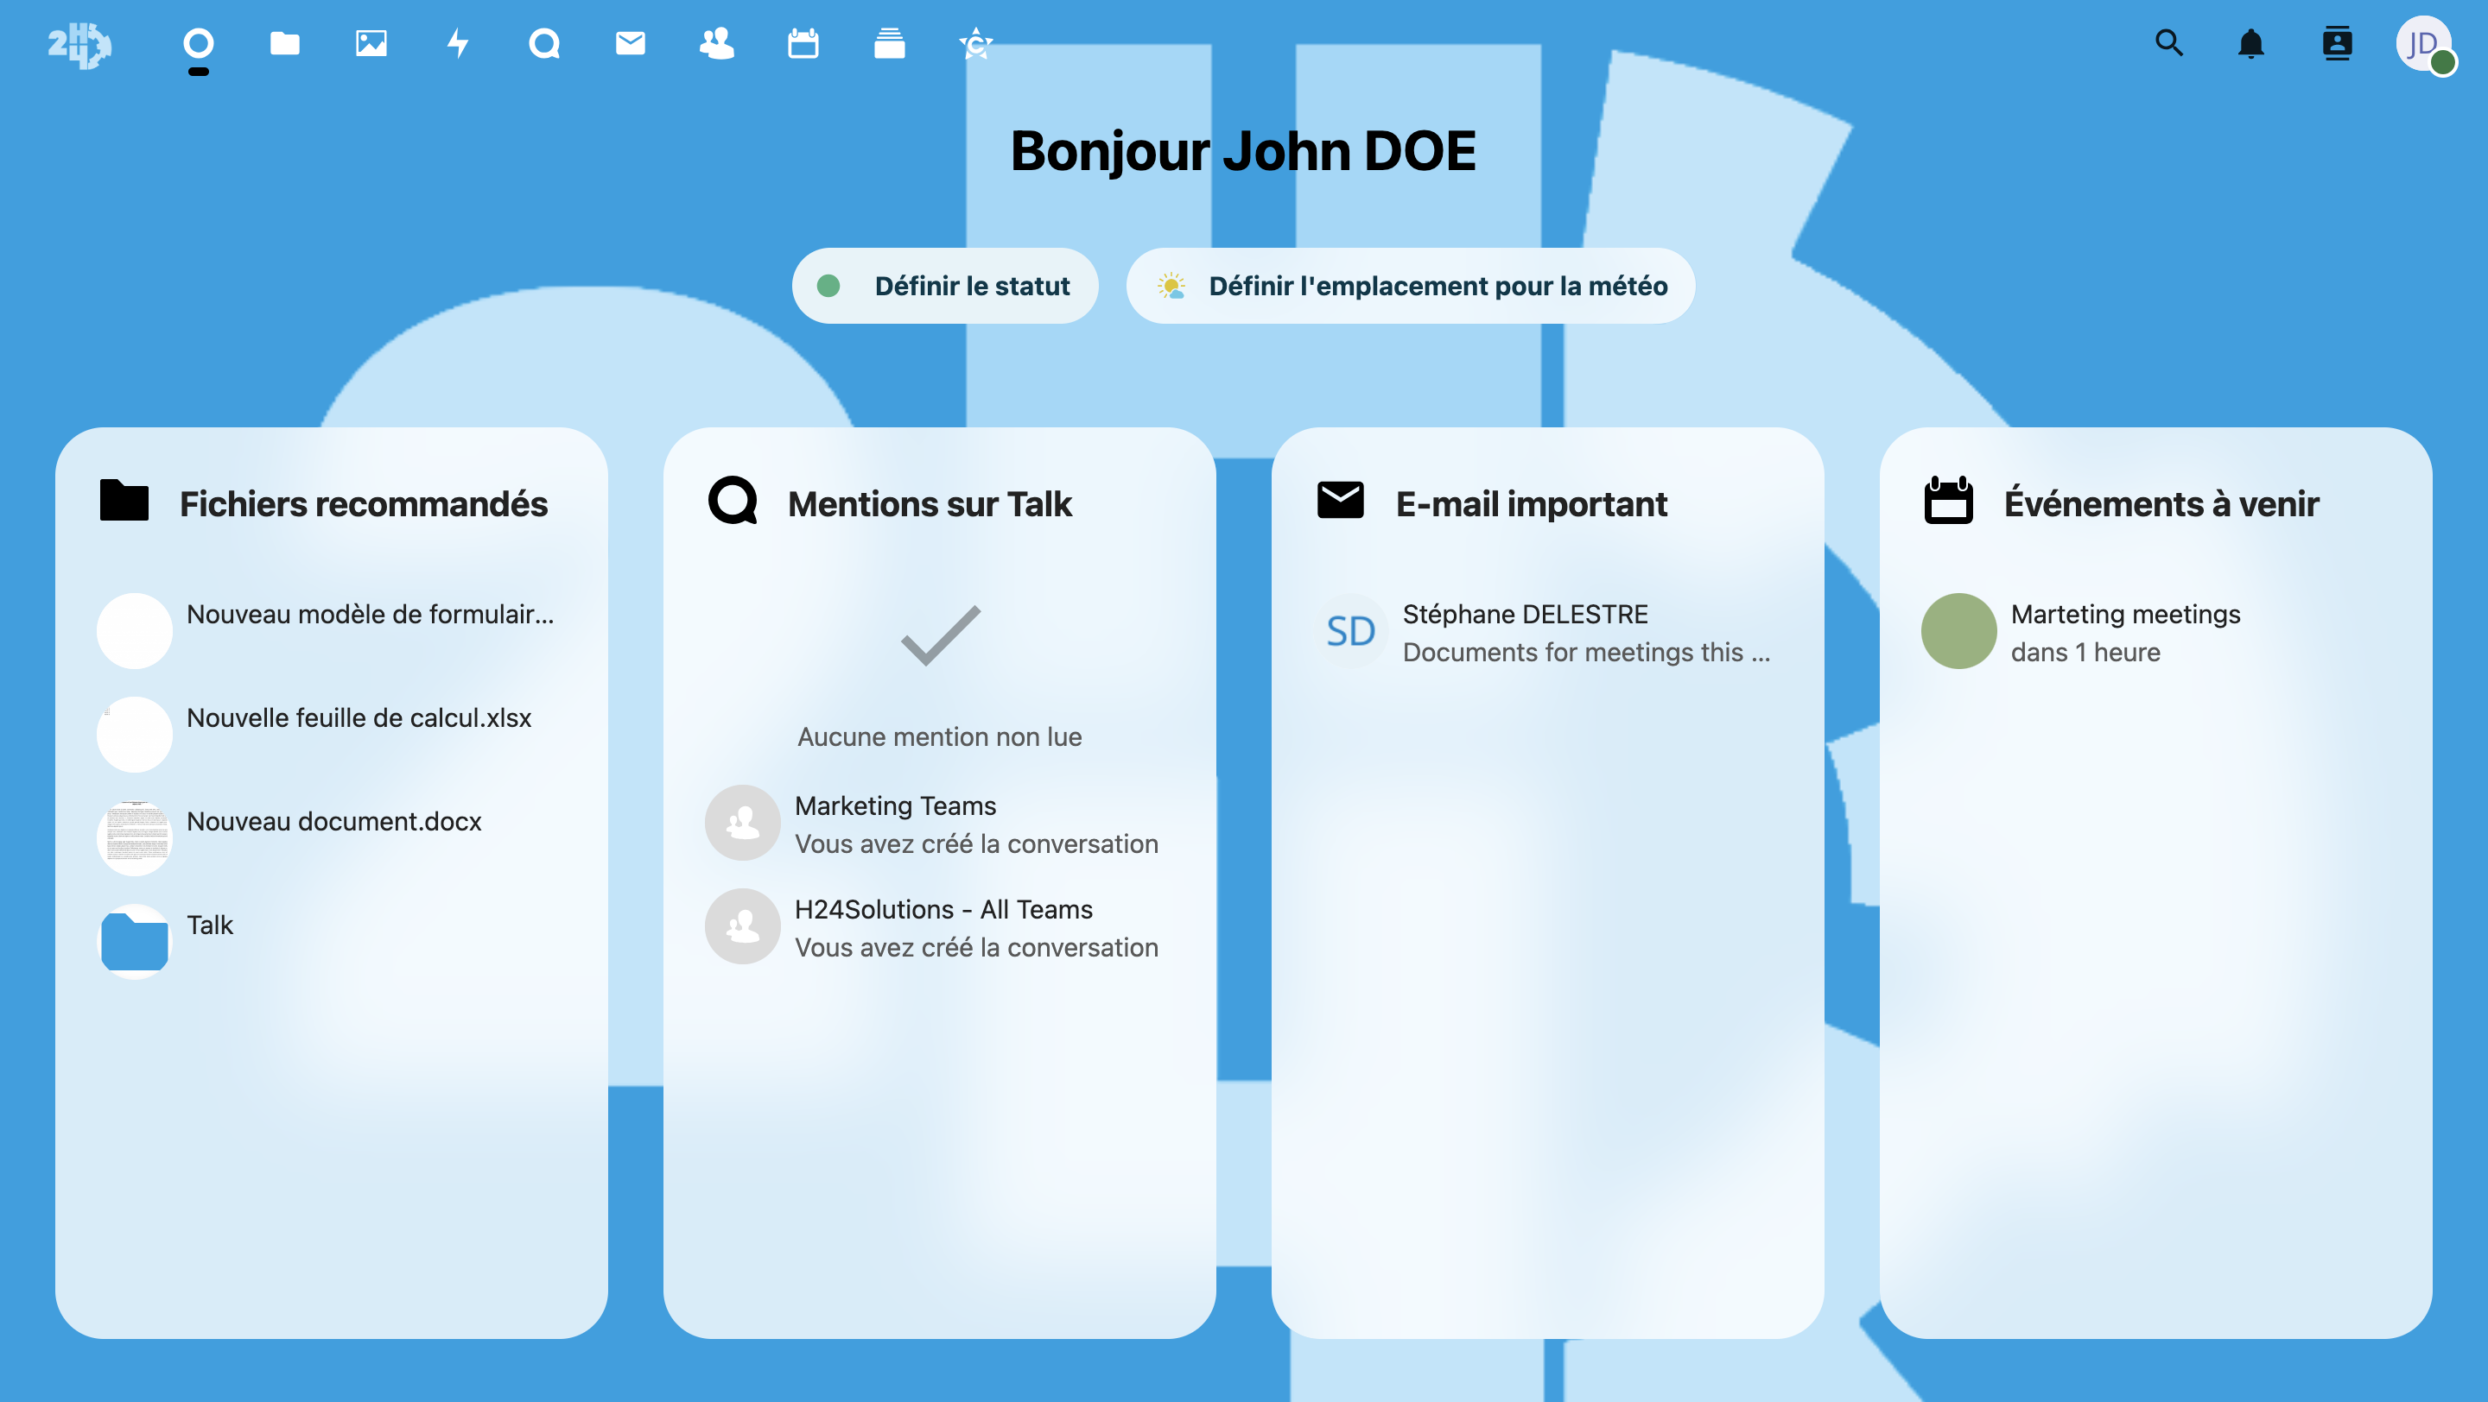Click the Aucune mention non lue text
The width and height of the screenshot is (2488, 1402).
[x=939, y=736]
